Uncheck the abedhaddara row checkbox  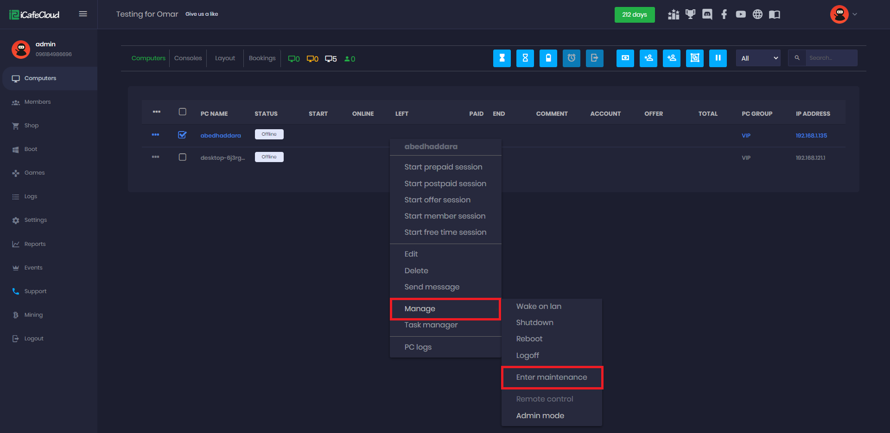pyautogui.click(x=182, y=135)
